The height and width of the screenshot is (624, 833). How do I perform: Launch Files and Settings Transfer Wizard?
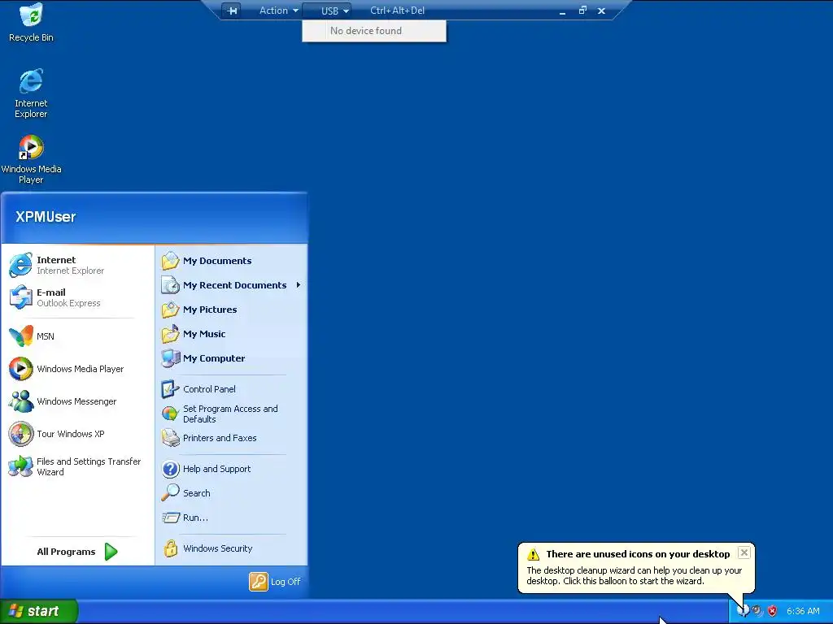click(x=77, y=466)
